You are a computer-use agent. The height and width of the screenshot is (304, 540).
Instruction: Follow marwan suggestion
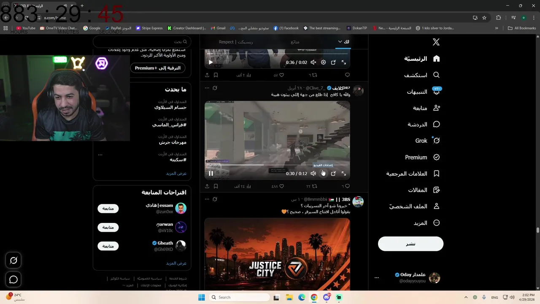coord(108,227)
